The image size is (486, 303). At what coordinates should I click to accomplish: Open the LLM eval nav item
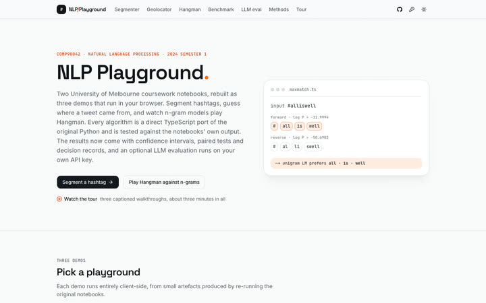pyautogui.click(x=251, y=9)
